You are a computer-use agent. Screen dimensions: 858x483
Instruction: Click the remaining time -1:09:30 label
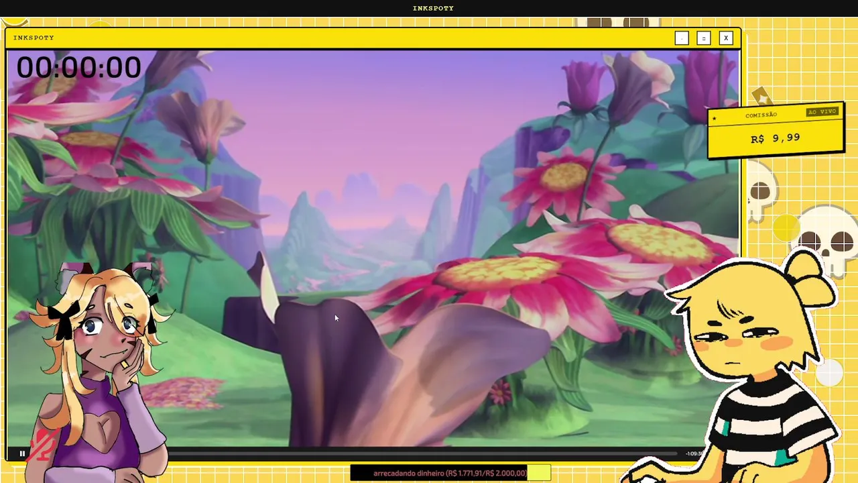coord(694,453)
